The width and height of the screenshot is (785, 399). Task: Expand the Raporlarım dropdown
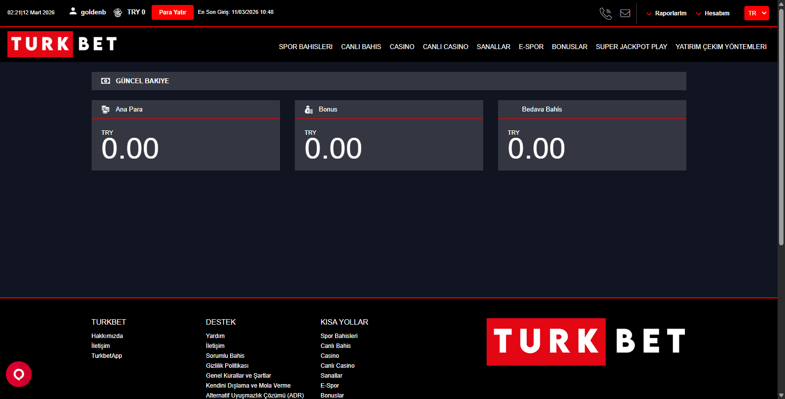click(667, 13)
